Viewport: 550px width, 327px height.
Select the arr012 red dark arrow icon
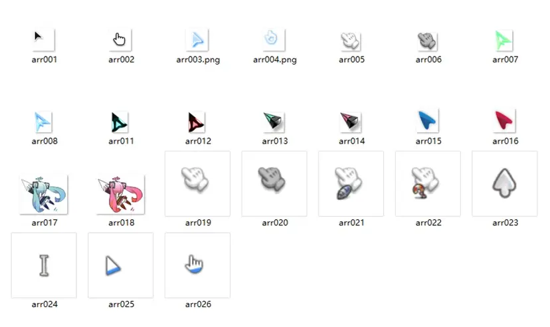(197, 122)
